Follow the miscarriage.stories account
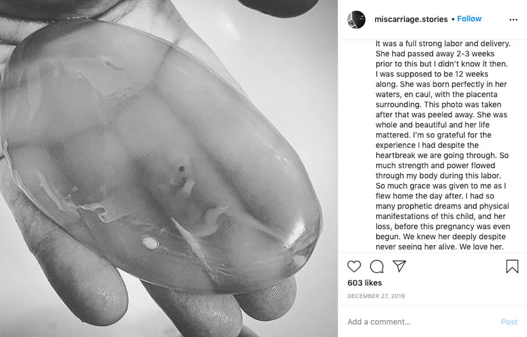Screen dimensions: 527x337 click(x=469, y=19)
